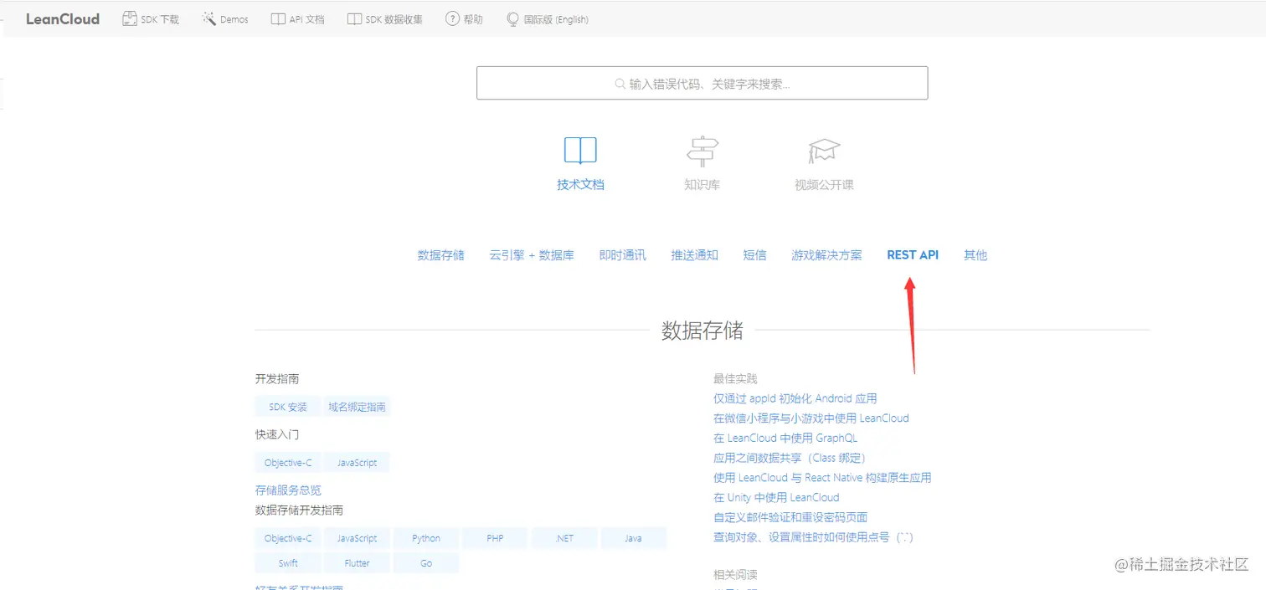Open Go storage development guide
Viewport: 1266px width, 590px height.
[426, 563]
